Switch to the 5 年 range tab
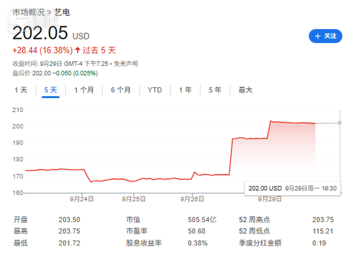The height and width of the screenshot is (255, 355). [215, 90]
